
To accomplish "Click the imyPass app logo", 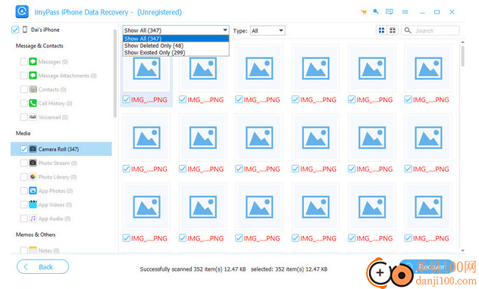I will [x=22, y=12].
